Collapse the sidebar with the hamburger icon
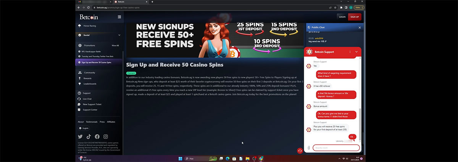Screen dimensions: 458x162 pos(119,17)
